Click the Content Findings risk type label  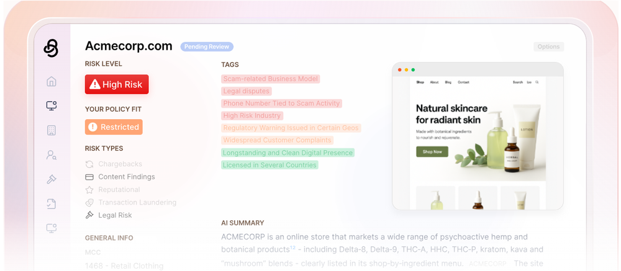[127, 177]
